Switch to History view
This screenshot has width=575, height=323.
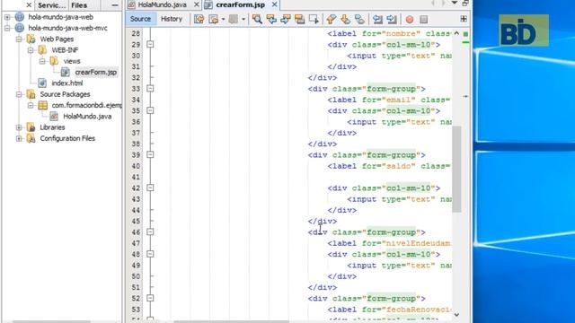[172, 19]
